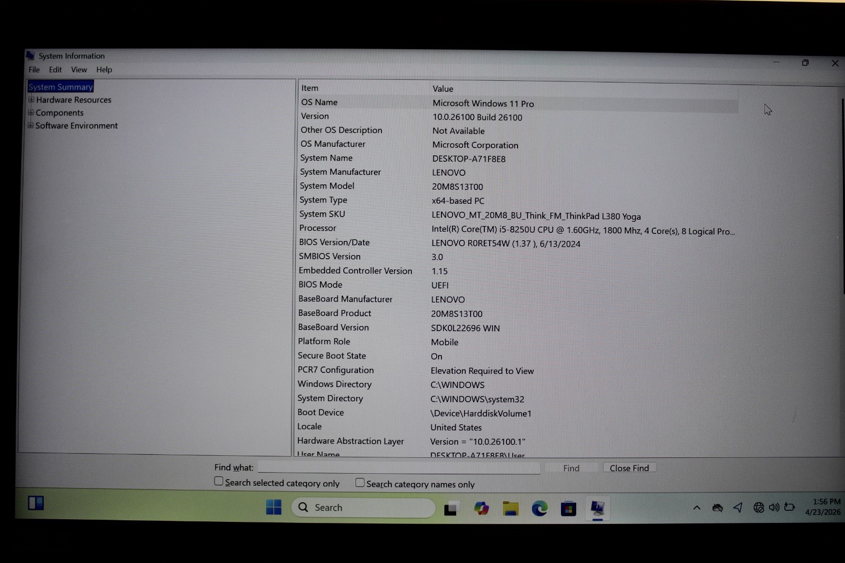The height and width of the screenshot is (563, 845).
Task: Select value DESKTOP-A71F8E8 for System Name
Action: coord(469,159)
